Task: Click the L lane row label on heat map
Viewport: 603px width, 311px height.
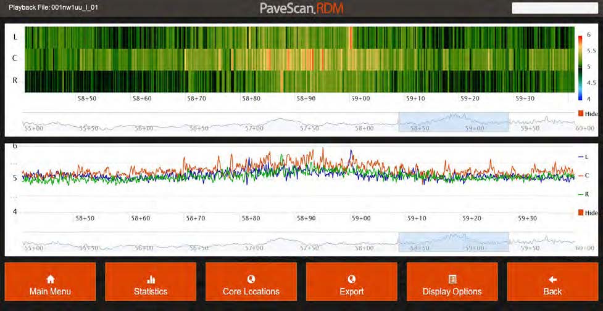Action: point(14,37)
